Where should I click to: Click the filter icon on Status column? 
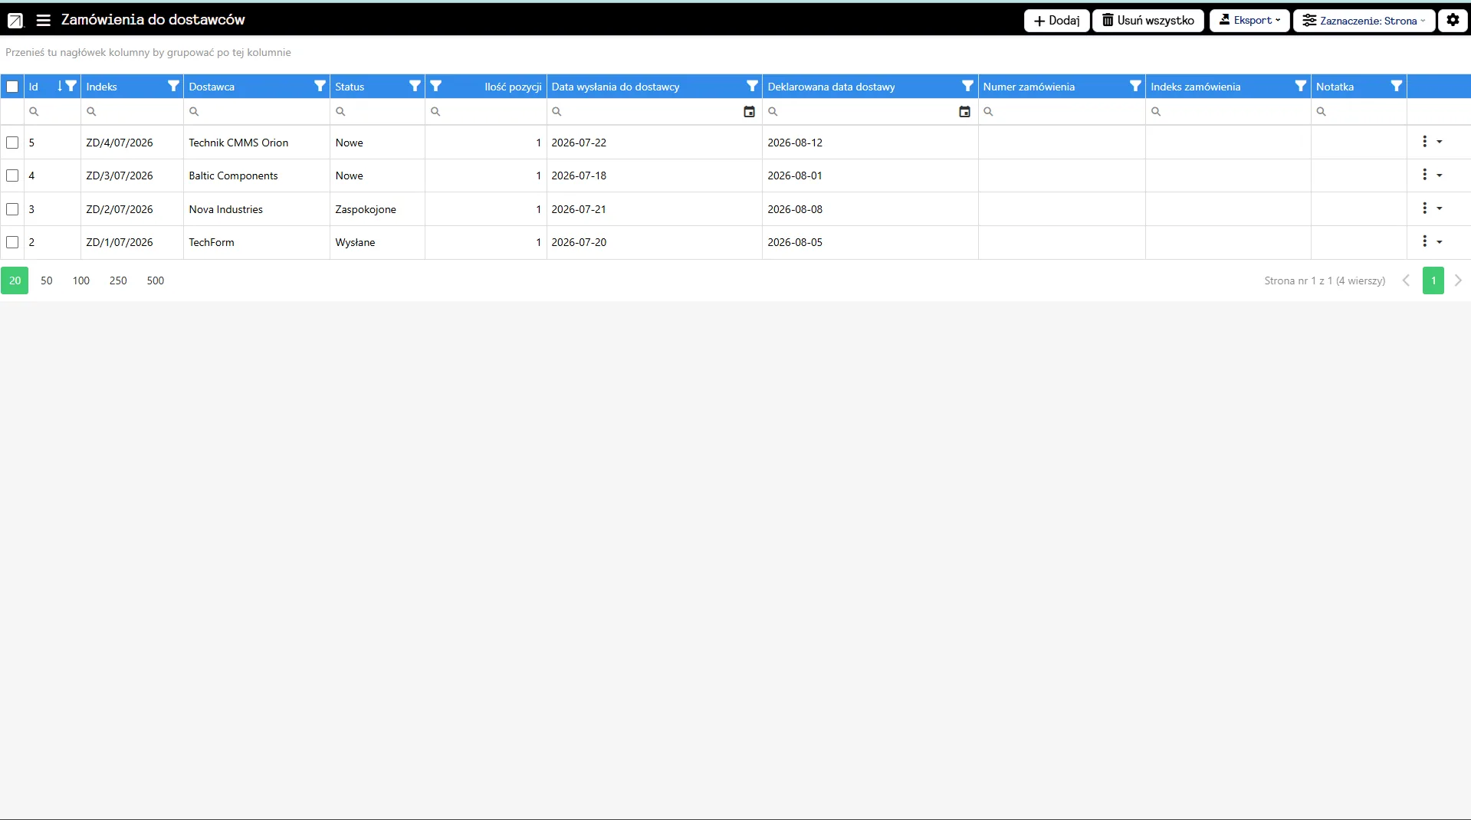pyautogui.click(x=415, y=87)
